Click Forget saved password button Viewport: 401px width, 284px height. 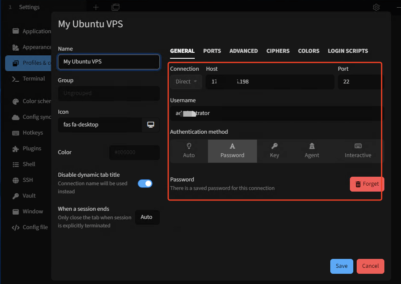pyautogui.click(x=367, y=184)
